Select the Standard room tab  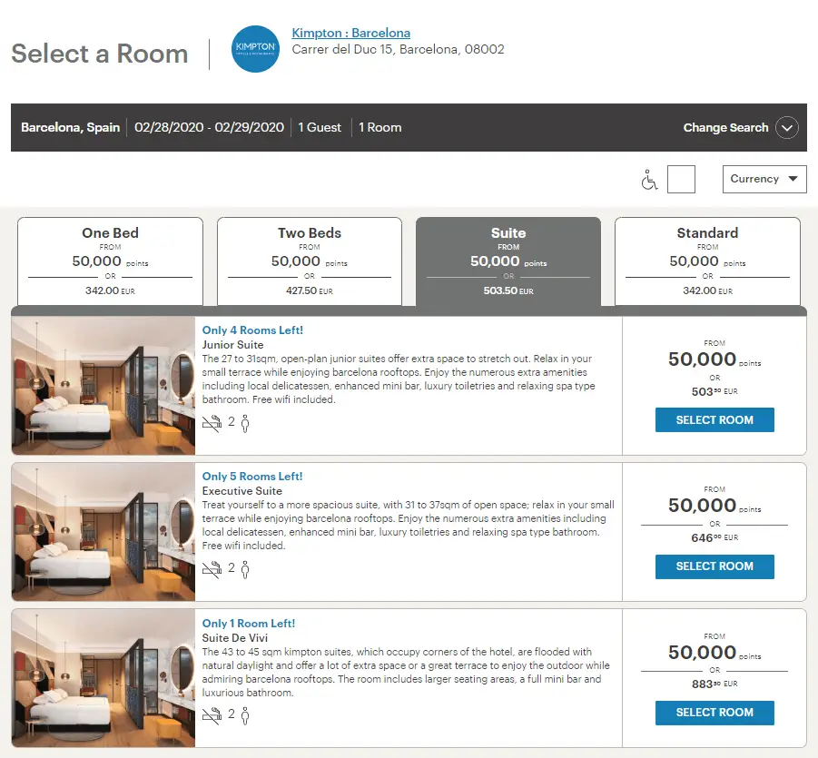tap(707, 261)
